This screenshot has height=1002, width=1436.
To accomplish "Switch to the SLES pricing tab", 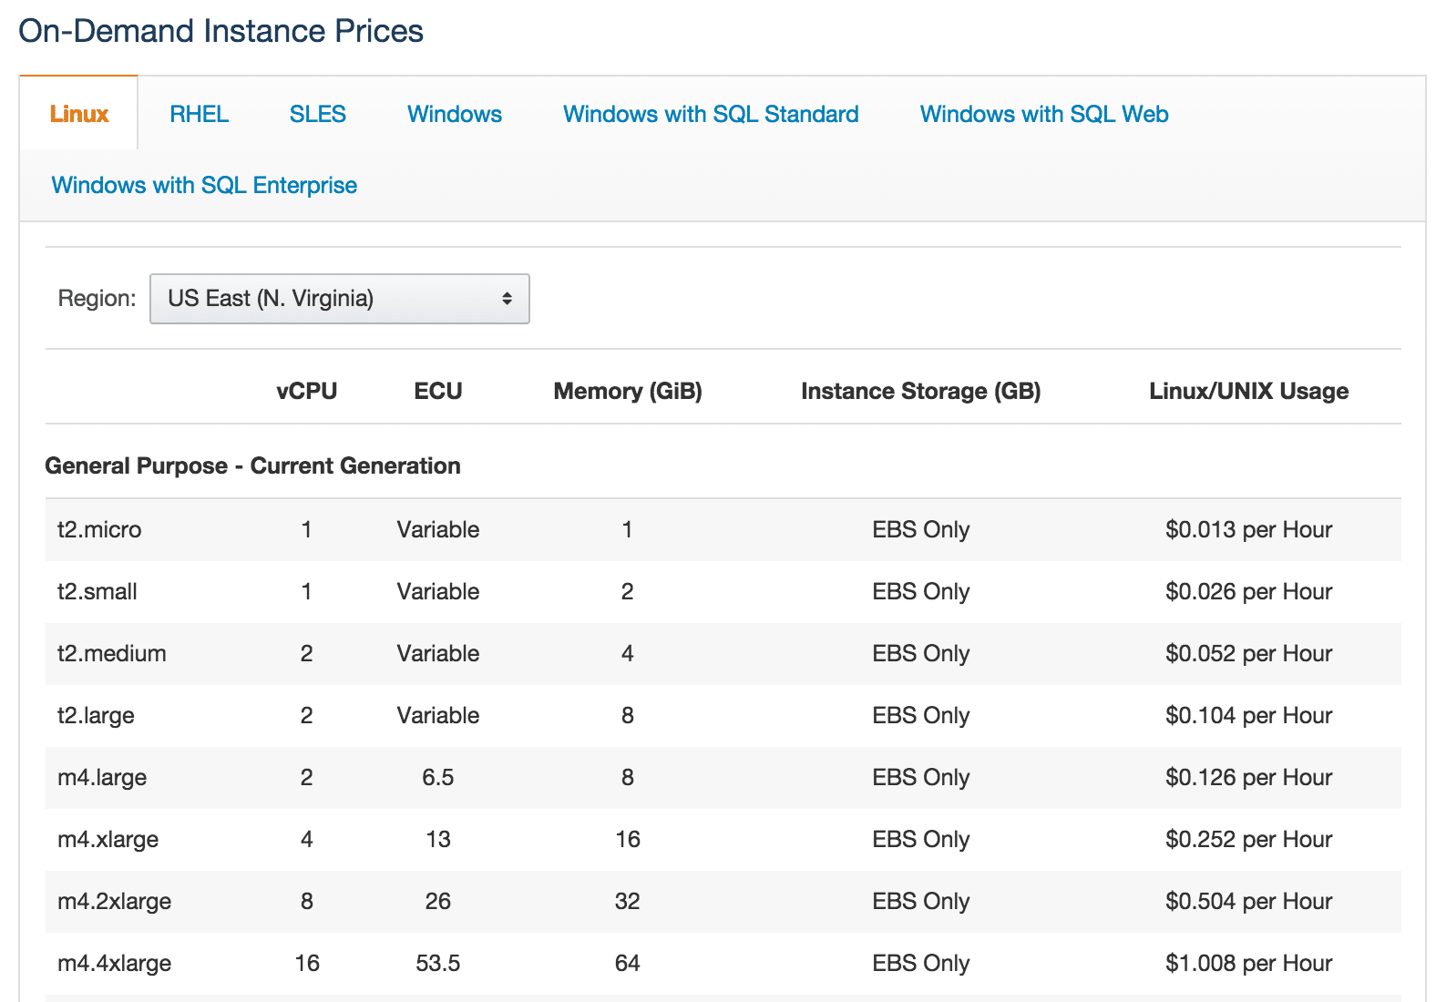I will (x=317, y=114).
